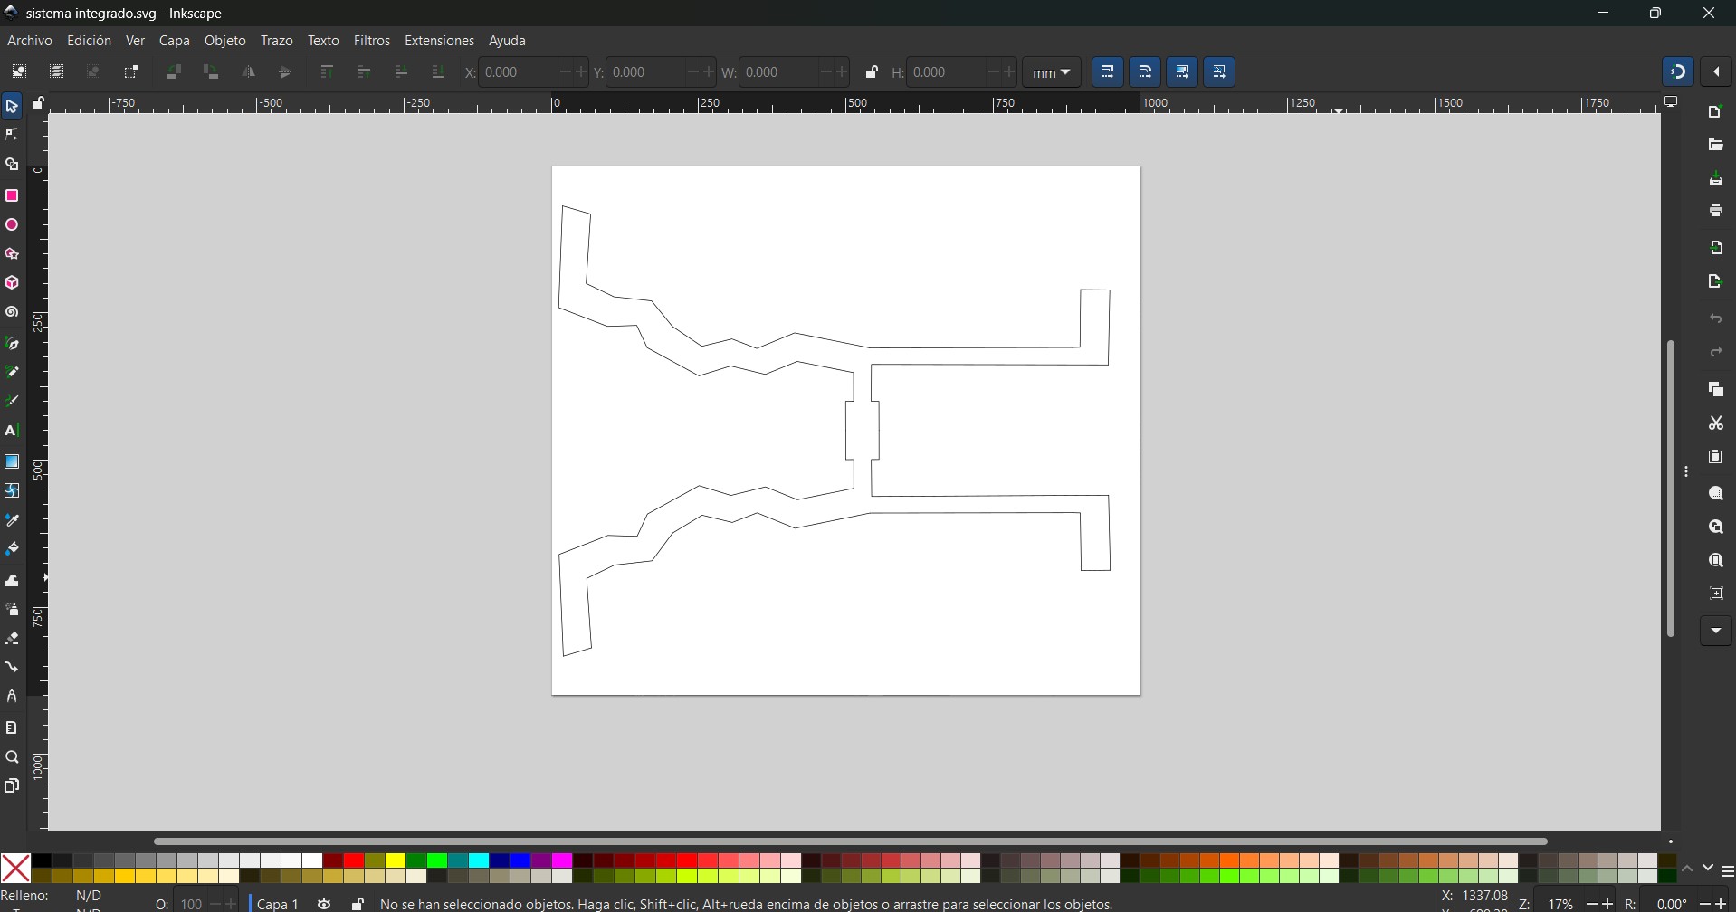Open the Objeto menu
The height and width of the screenshot is (912, 1736).
point(225,41)
